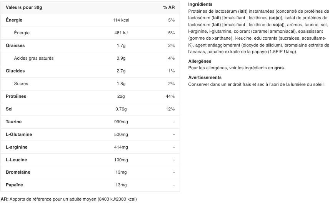Select the 'Protéines' row label
Screen dimensions: 335x206
[16, 96]
